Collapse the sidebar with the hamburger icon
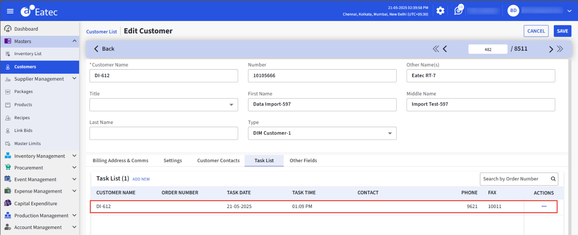Viewport: 578px width, 235px height. (x=10, y=11)
